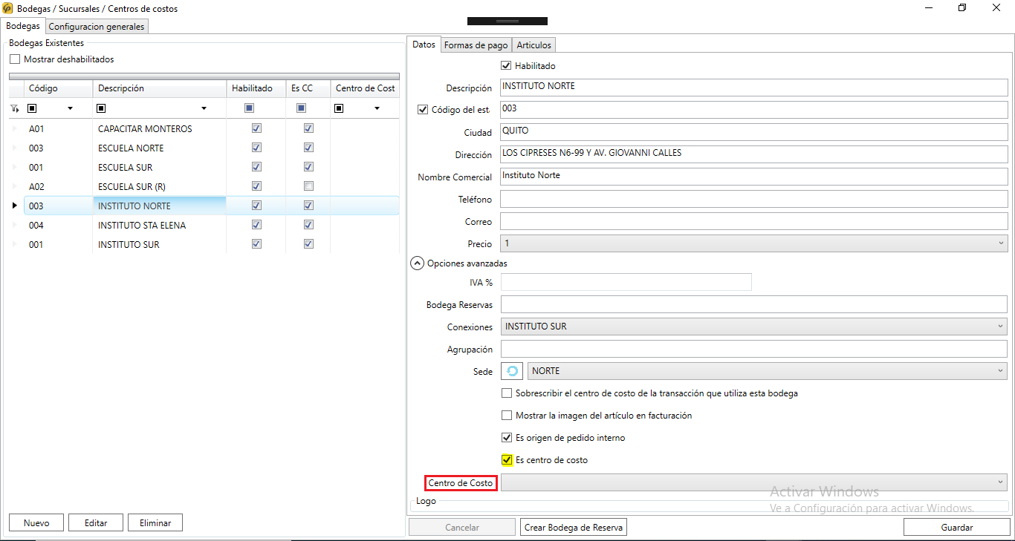Open the Precio dropdown

pos(754,243)
